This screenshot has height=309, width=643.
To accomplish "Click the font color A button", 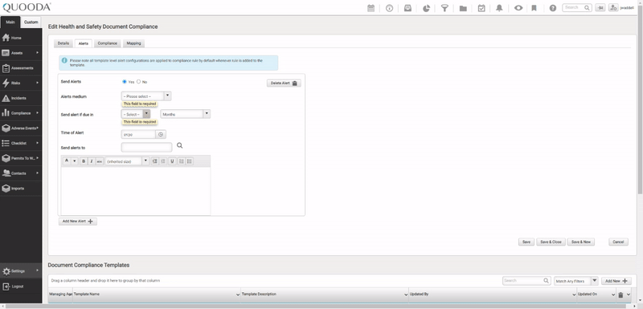I will (67, 161).
